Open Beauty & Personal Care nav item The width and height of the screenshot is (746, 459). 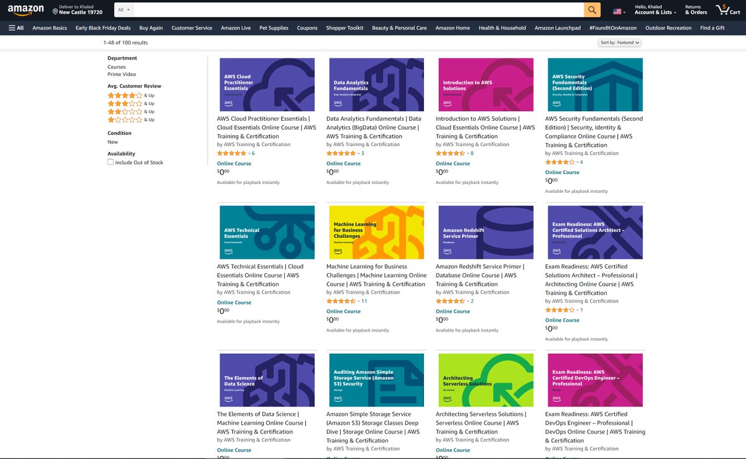(399, 28)
